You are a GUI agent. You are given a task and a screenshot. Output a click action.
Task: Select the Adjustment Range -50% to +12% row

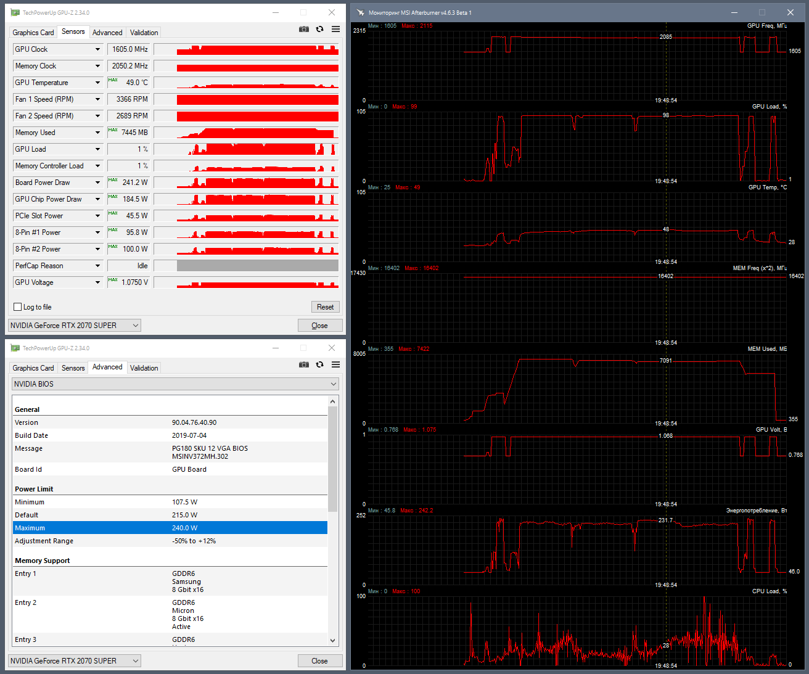tap(170, 541)
